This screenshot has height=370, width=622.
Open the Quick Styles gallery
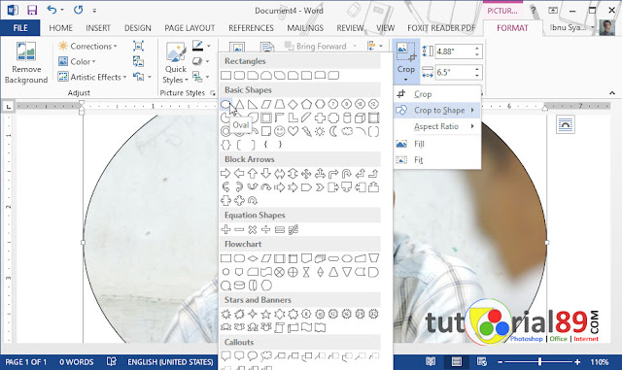(x=175, y=63)
